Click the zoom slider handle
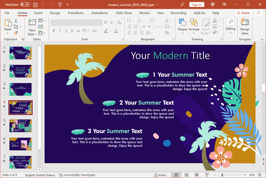Image resolution: width=266 pixels, height=178 pixels. [x=222, y=175]
